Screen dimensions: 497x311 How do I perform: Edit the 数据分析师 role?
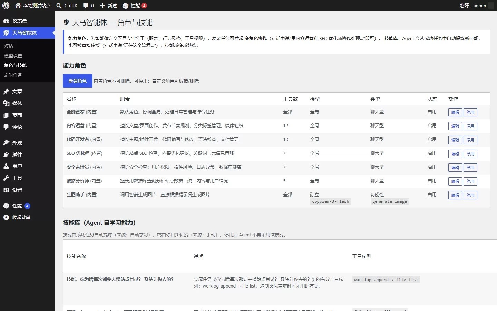(455, 181)
